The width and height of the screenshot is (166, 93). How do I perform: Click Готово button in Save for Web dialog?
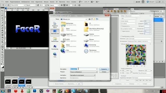(145, 84)
